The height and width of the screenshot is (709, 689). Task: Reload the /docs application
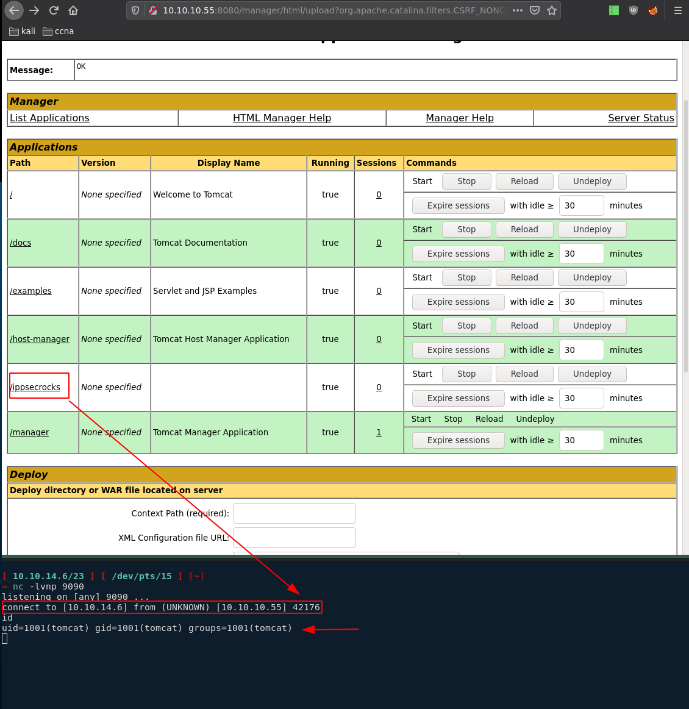pyautogui.click(x=524, y=229)
